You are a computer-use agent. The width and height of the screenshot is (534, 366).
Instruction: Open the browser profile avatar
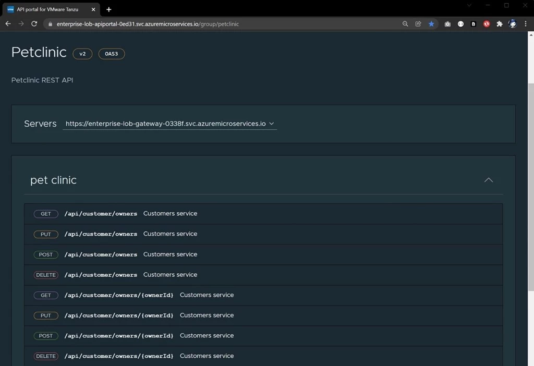point(512,24)
